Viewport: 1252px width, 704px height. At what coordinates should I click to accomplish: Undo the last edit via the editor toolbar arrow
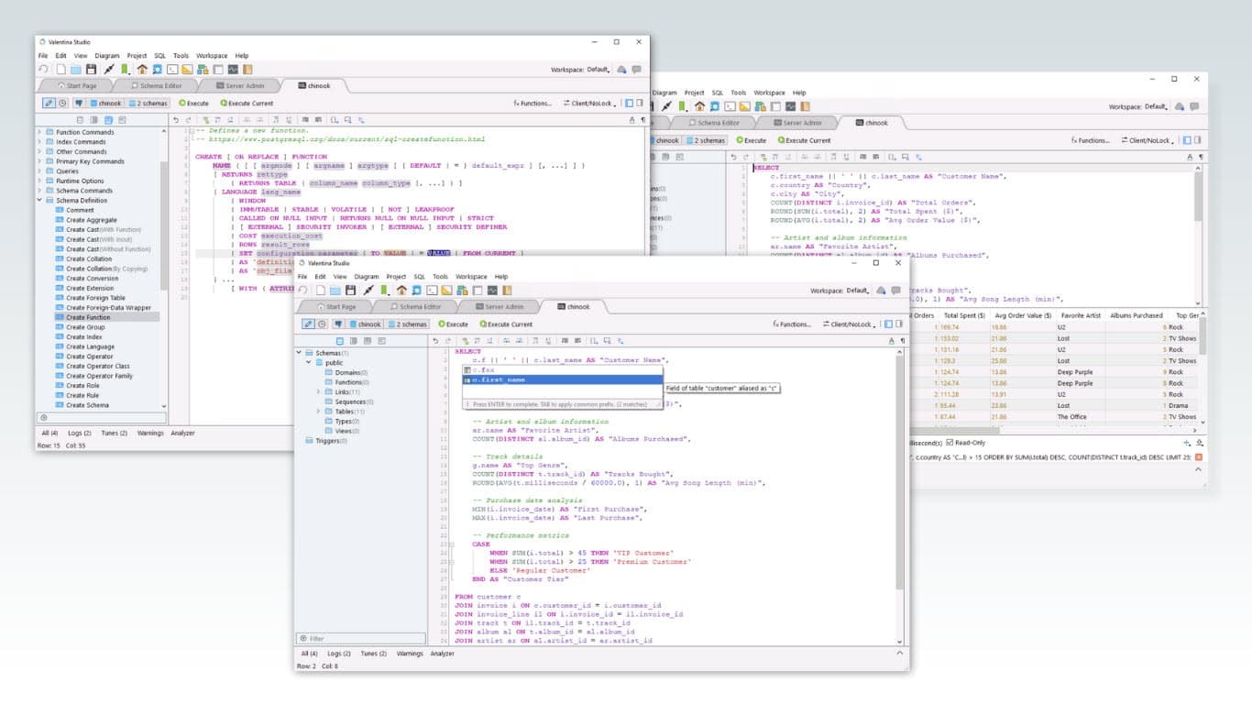point(436,341)
